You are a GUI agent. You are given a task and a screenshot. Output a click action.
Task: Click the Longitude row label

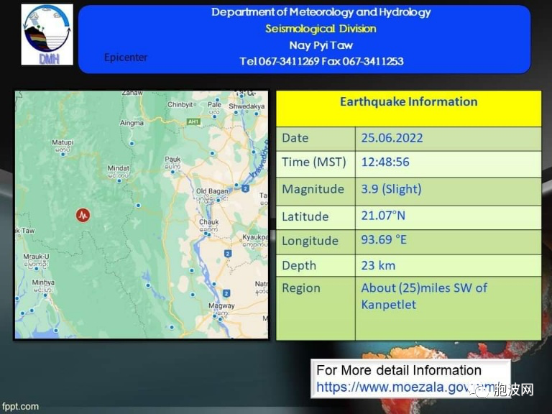point(310,241)
